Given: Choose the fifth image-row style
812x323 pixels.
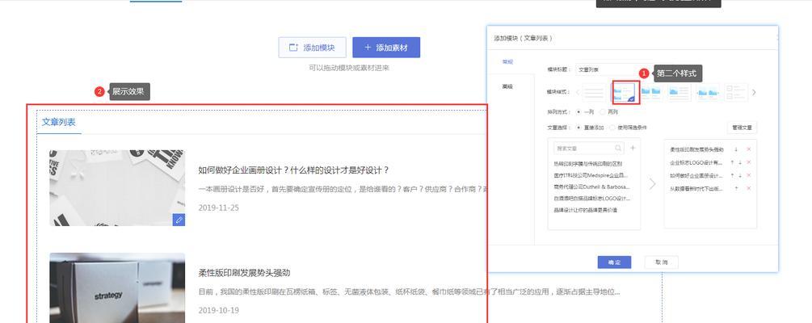Looking at the screenshot, I should 708,93.
